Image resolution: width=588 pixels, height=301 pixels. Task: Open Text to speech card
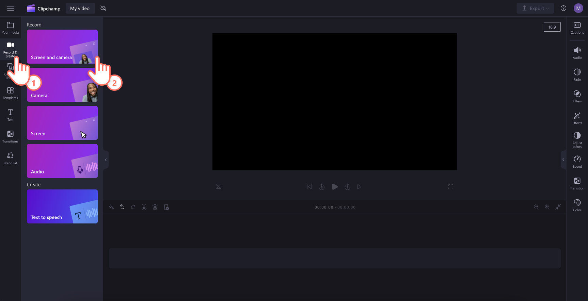pos(62,206)
